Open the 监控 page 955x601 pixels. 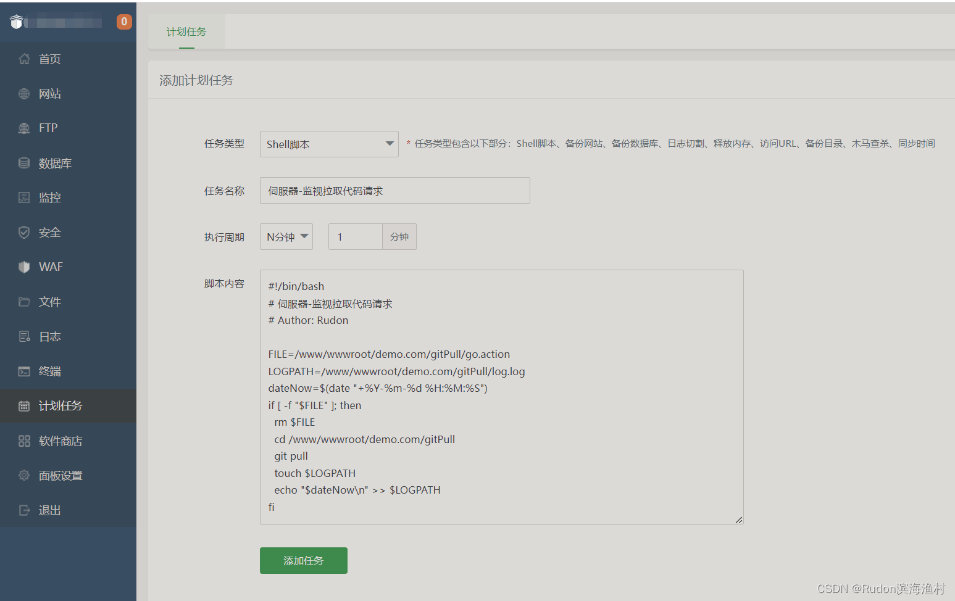pos(68,197)
